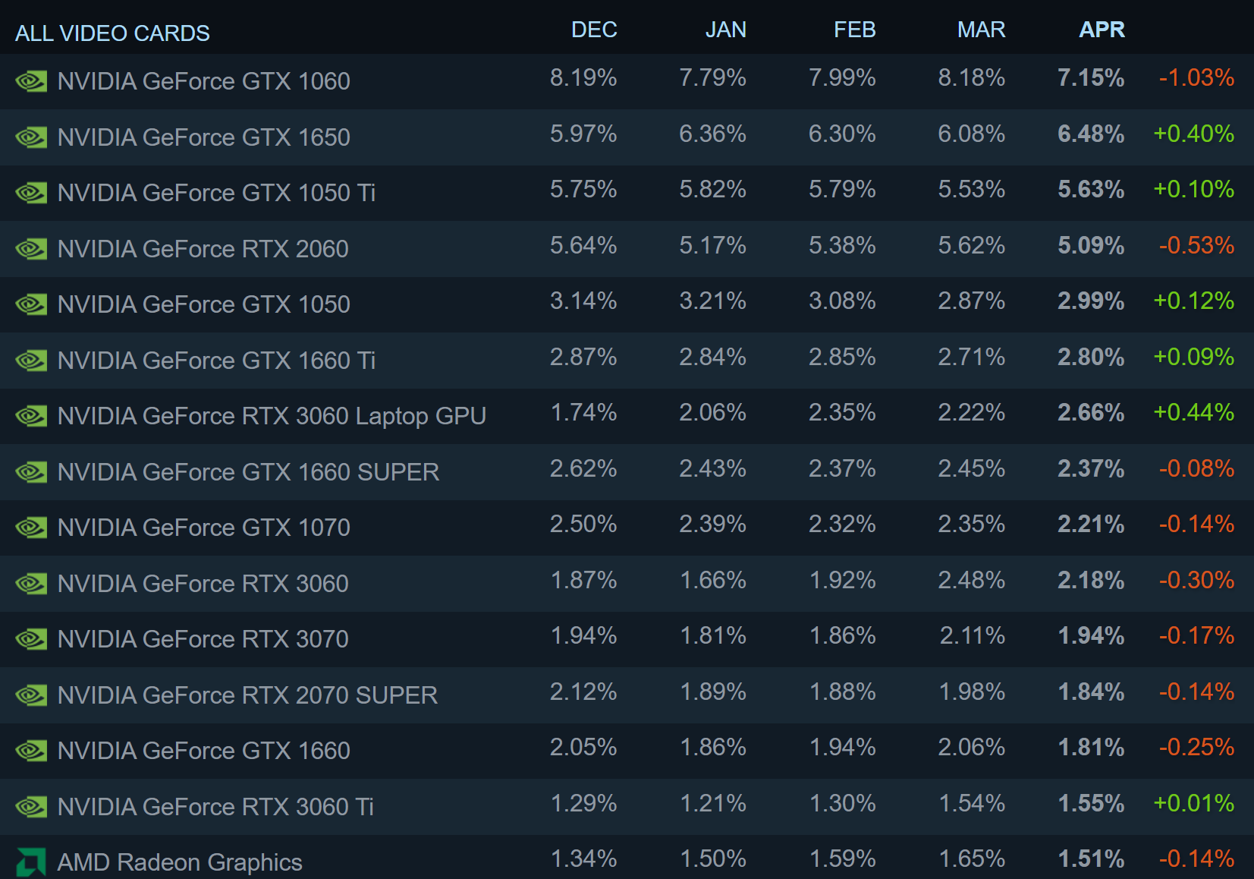Click the NVIDIA icon beside GTX 1660
The image size is (1254, 879).
coord(31,751)
